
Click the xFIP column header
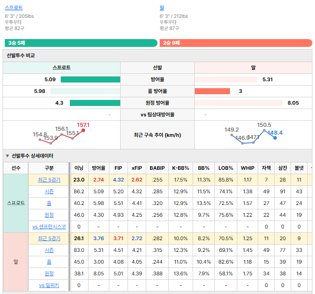[x=137, y=168]
